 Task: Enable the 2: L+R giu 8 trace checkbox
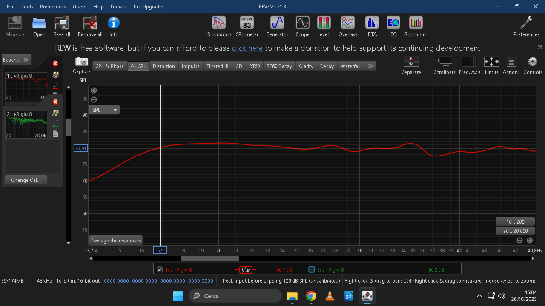tap(311, 269)
